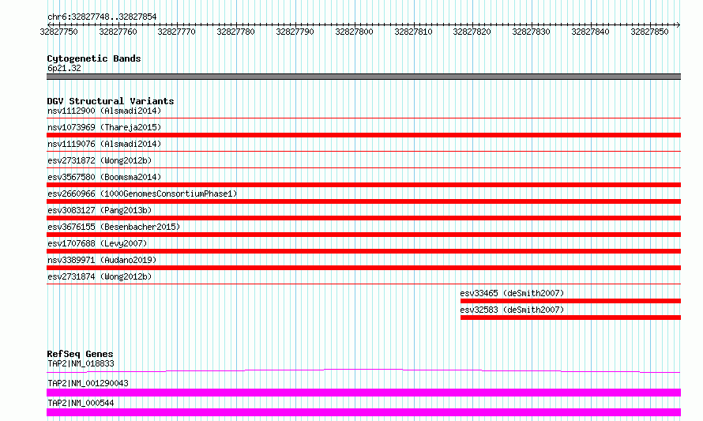
Task: Open transcript TAP2|NM_001290043
Action: tap(88, 383)
